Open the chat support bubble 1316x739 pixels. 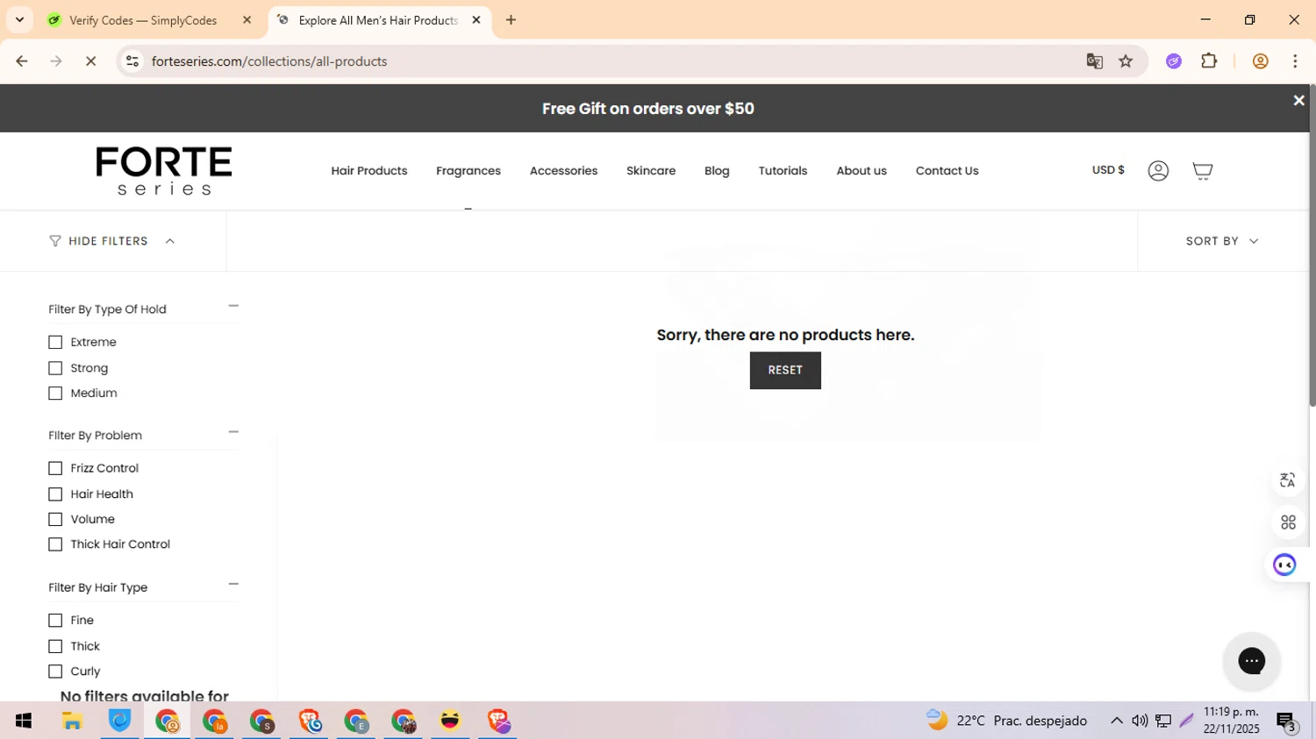pos(1251,660)
